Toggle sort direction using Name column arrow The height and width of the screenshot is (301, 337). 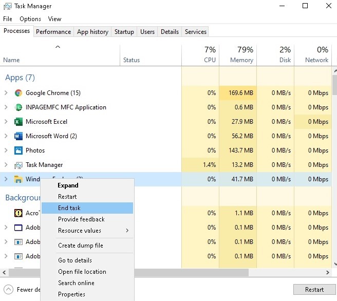pyautogui.click(x=58, y=47)
